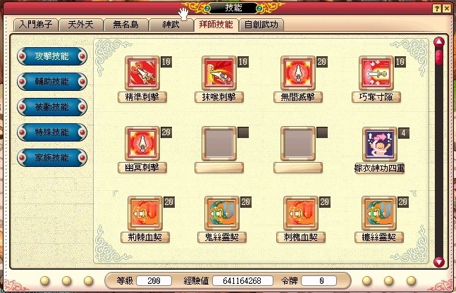Open the 自創武功 tab
The image size is (456, 293).
coord(261,25)
